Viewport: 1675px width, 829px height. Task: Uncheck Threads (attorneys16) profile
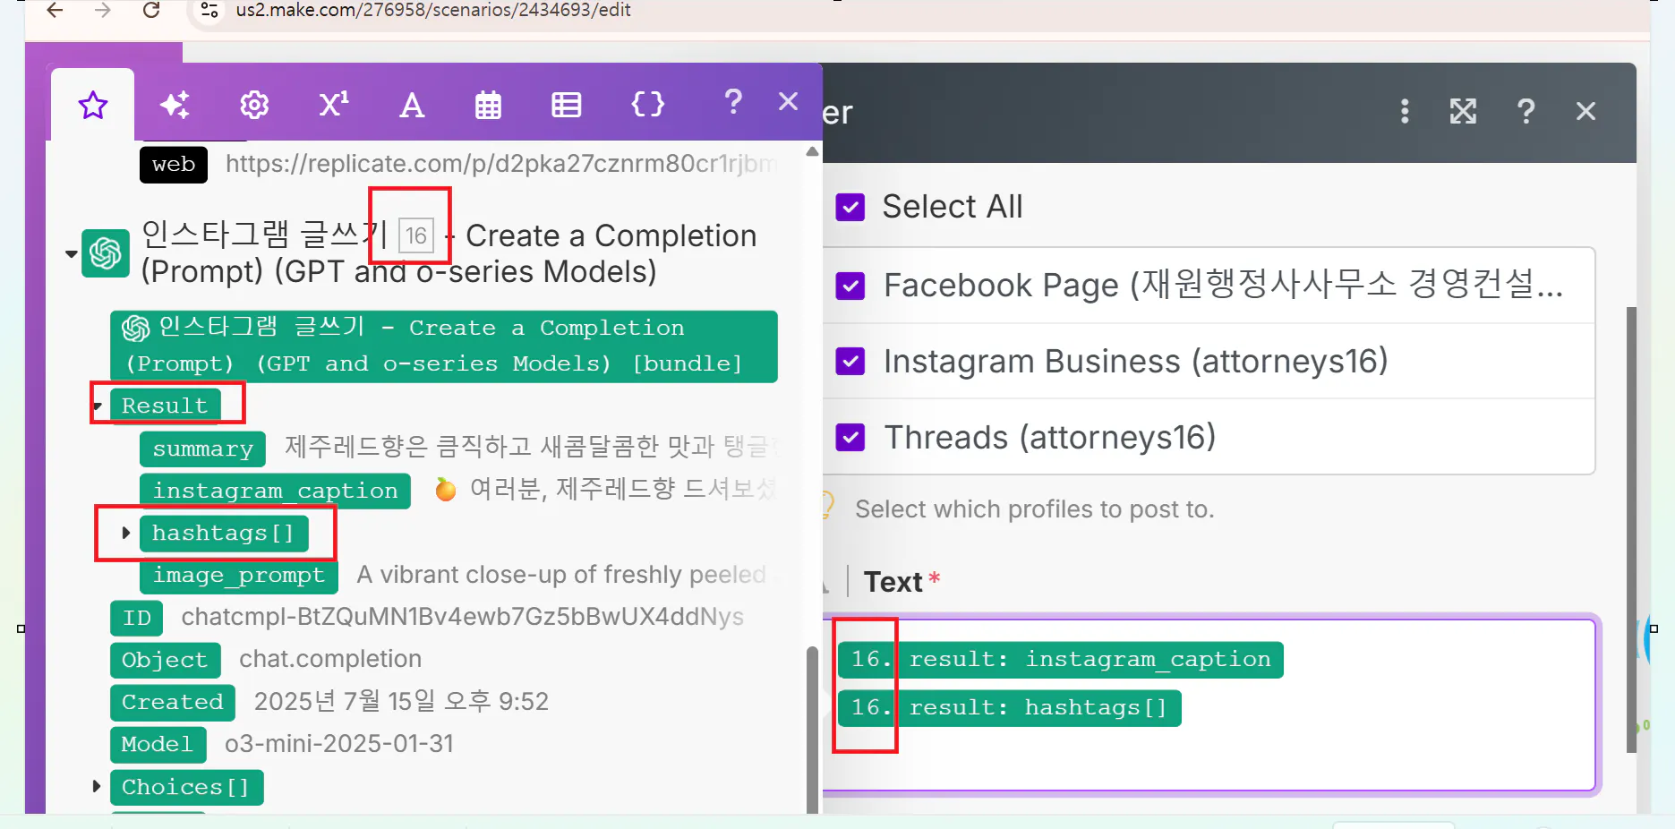pyautogui.click(x=850, y=438)
